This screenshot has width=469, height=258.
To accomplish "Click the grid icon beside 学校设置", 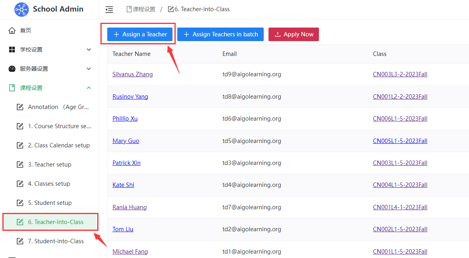I will tap(12, 50).
